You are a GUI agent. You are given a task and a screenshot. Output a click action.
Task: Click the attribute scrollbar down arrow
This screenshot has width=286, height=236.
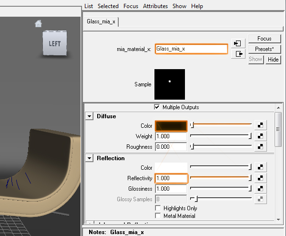[x=278, y=220]
